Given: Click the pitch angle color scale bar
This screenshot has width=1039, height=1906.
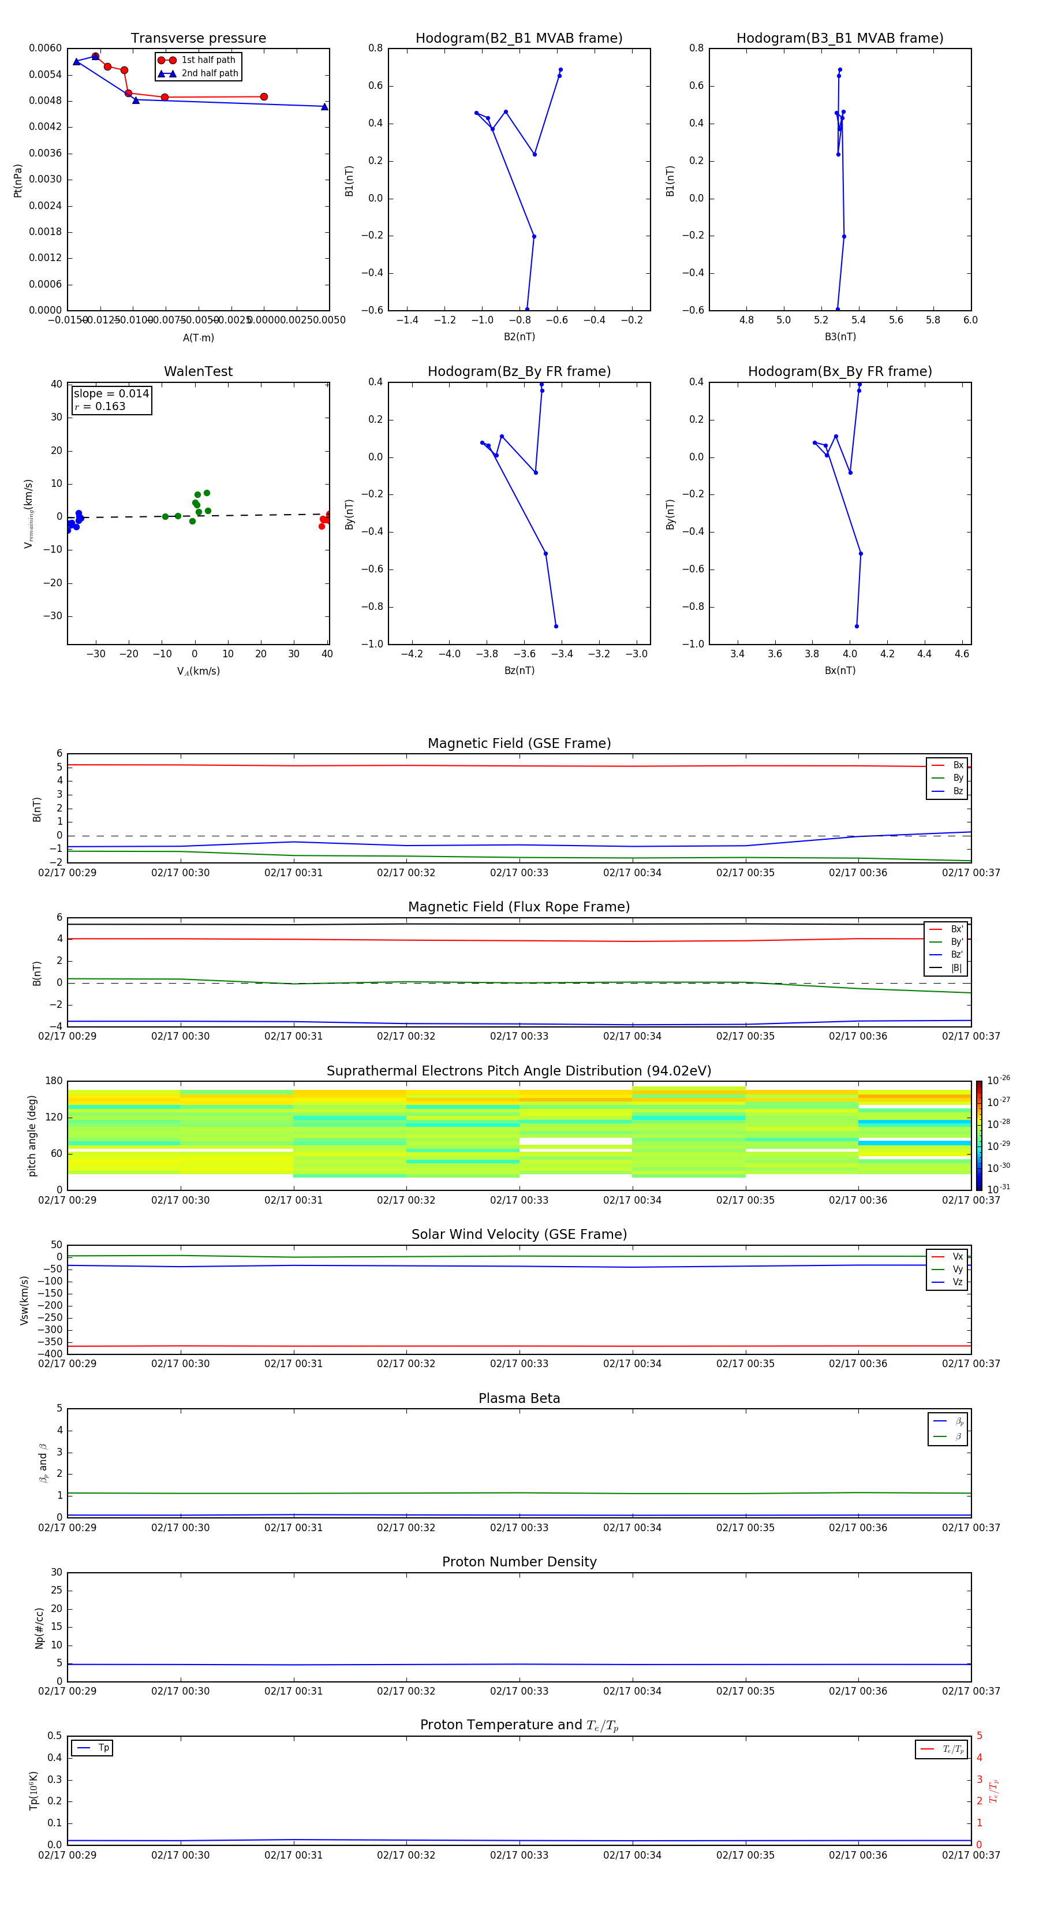Looking at the screenshot, I should pyautogui.click(x=979, y=1137).
